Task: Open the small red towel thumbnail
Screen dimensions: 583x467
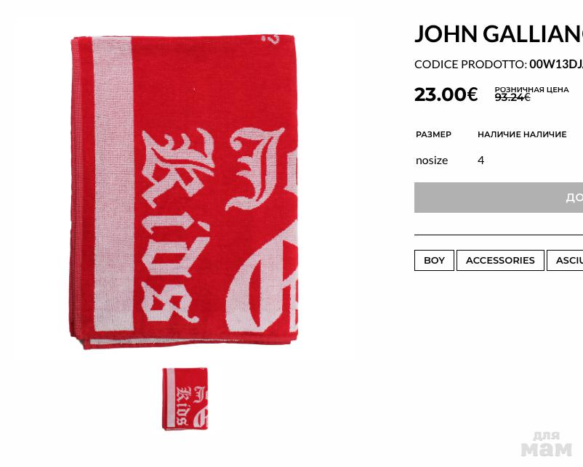Action: [185, 399]
